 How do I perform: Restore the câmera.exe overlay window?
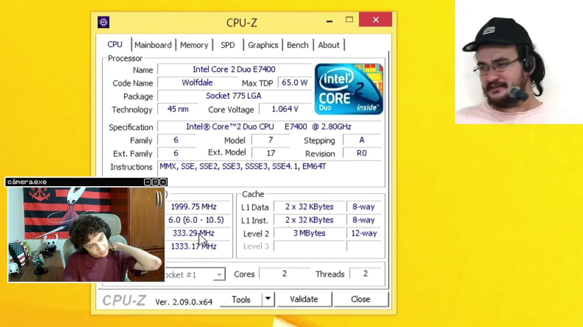[x=155, y=182]
